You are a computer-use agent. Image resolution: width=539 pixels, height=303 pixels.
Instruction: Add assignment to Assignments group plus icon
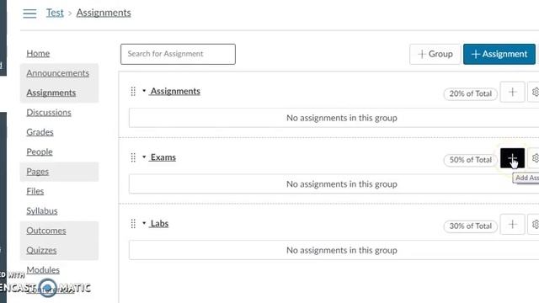tap(512, 92)
